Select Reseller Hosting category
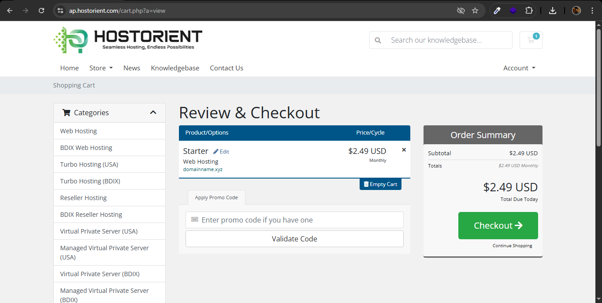This screenshot has height=303, width=602. 84,198
